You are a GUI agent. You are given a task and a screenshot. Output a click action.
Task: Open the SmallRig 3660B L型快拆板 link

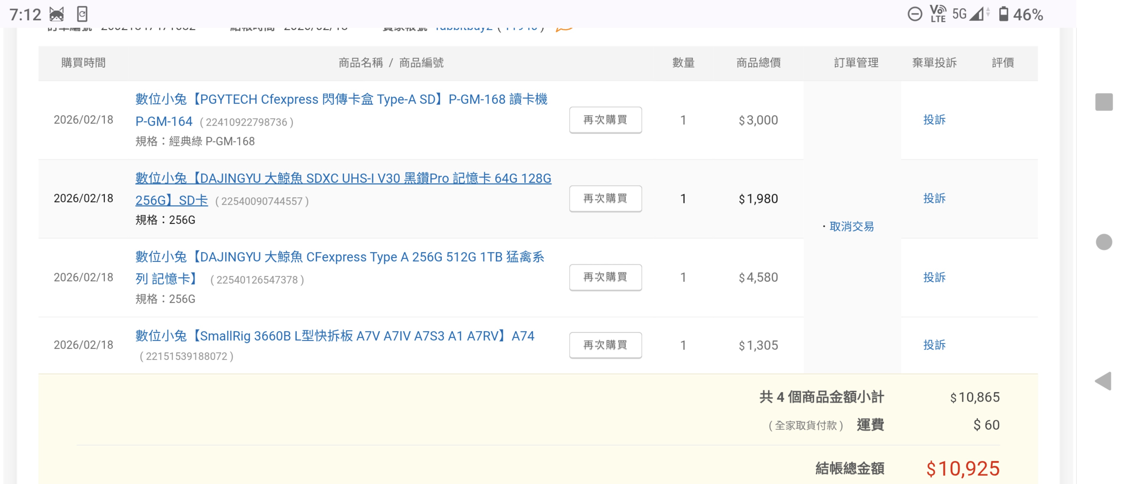coord(334,336)
